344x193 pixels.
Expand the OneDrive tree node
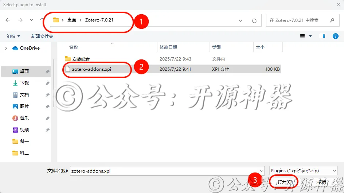[6, 48]
